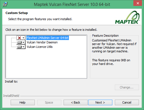Cancel the installation
The width and height of the screenshot is (144, 110).
[x=127, y=102]
